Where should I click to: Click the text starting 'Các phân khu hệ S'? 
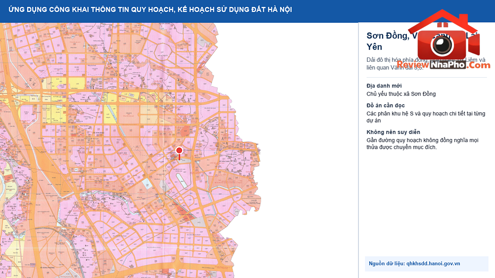(426, 117)
